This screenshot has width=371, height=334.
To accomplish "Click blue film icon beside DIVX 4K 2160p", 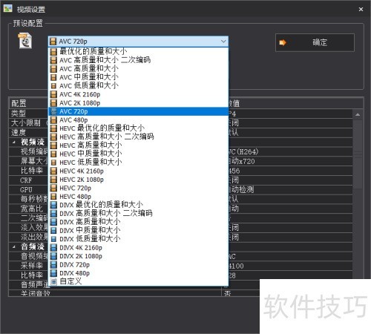I will point(53,248).
